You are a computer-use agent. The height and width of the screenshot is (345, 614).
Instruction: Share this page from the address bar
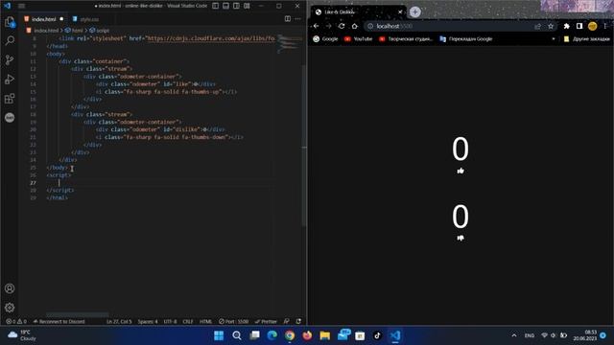[x=537, y=26]
